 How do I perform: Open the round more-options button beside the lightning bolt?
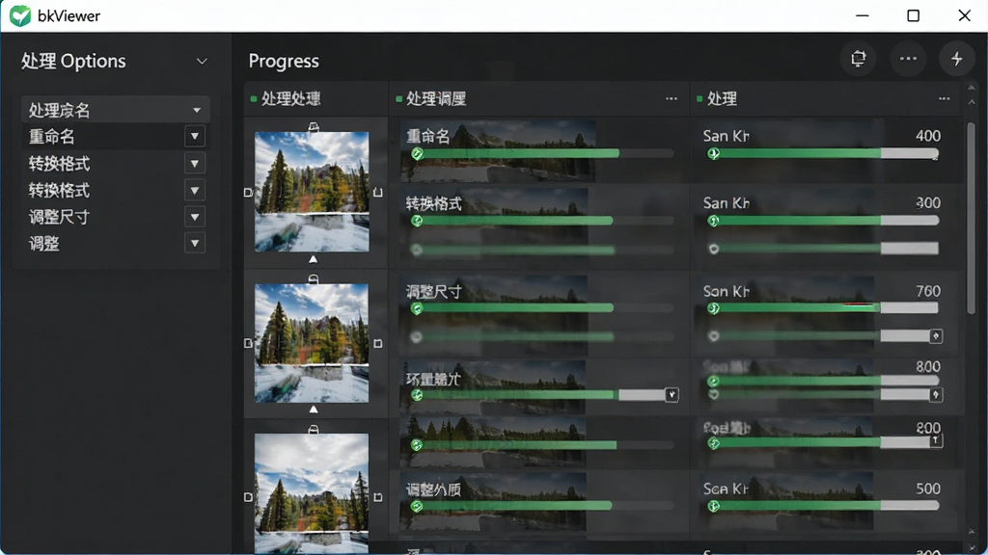pyautogui.click(x=908, y=59)
